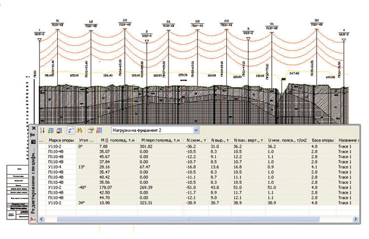Select the cell '67.47'
The height and width of the screenshot is (239, 369).
[145, 167]
